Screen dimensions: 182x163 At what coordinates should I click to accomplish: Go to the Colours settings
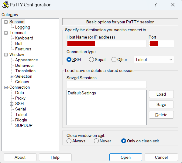pyautogui.click(x=22, y=82)
